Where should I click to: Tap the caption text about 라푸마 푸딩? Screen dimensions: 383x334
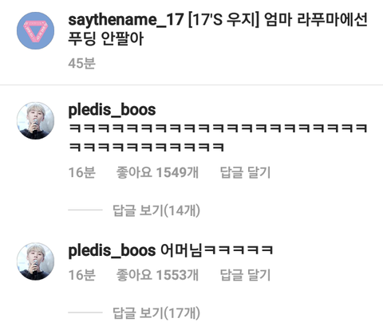click(218, 29)
